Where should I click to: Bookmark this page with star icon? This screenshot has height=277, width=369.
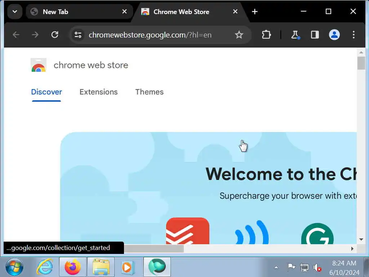(x=239, y=35)
